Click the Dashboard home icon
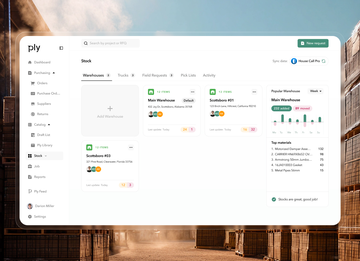 [30, 62]
